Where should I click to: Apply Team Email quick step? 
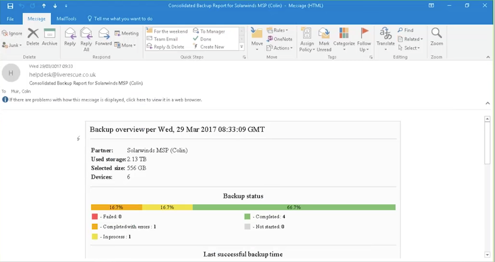click(x=162, y=39)
